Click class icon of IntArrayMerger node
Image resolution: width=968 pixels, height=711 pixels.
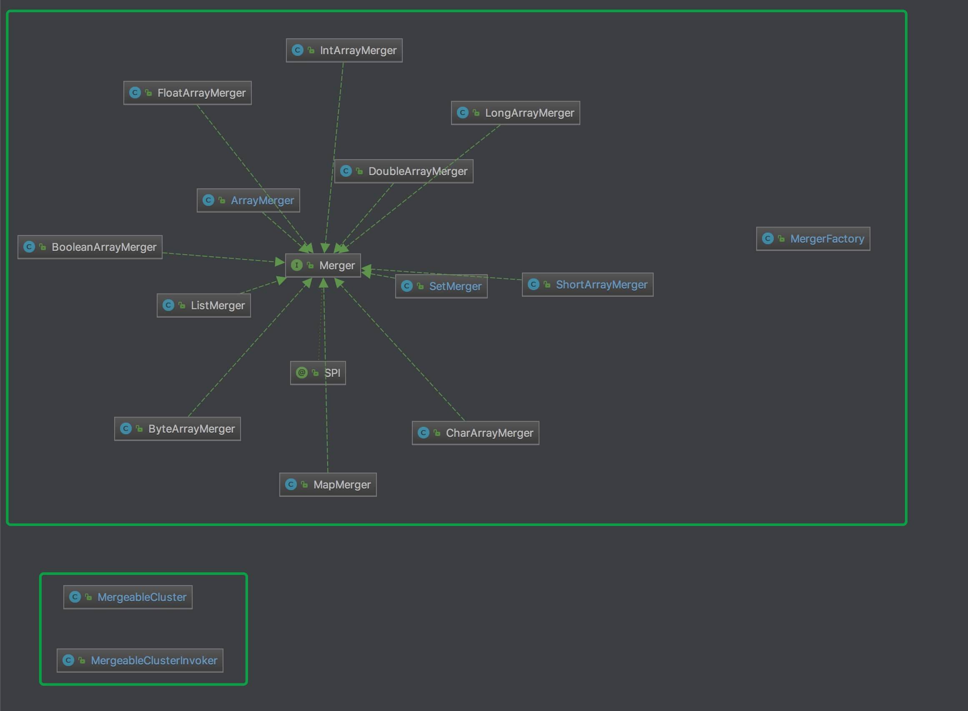pyautogui.click(x=297, y=50)
